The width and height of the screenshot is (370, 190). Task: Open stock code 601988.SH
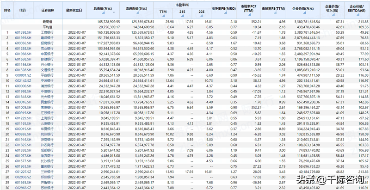(23, 54)
